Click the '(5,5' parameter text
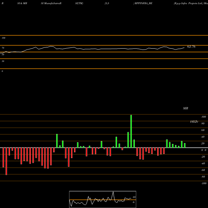The width and height of the screenshot is (208, 208). coord(107,3)
